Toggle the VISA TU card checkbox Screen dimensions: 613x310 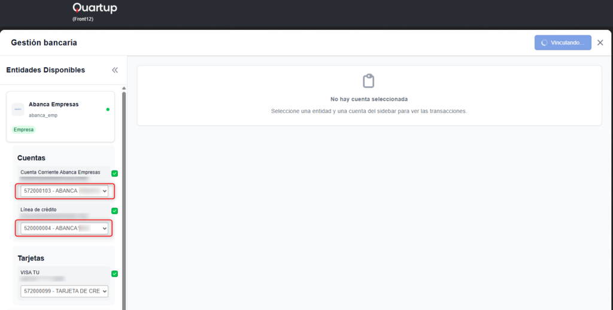[x=115, y=274]
